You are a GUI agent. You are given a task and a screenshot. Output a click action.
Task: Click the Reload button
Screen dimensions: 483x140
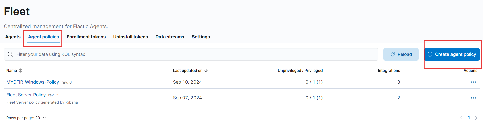pos(401,54)
